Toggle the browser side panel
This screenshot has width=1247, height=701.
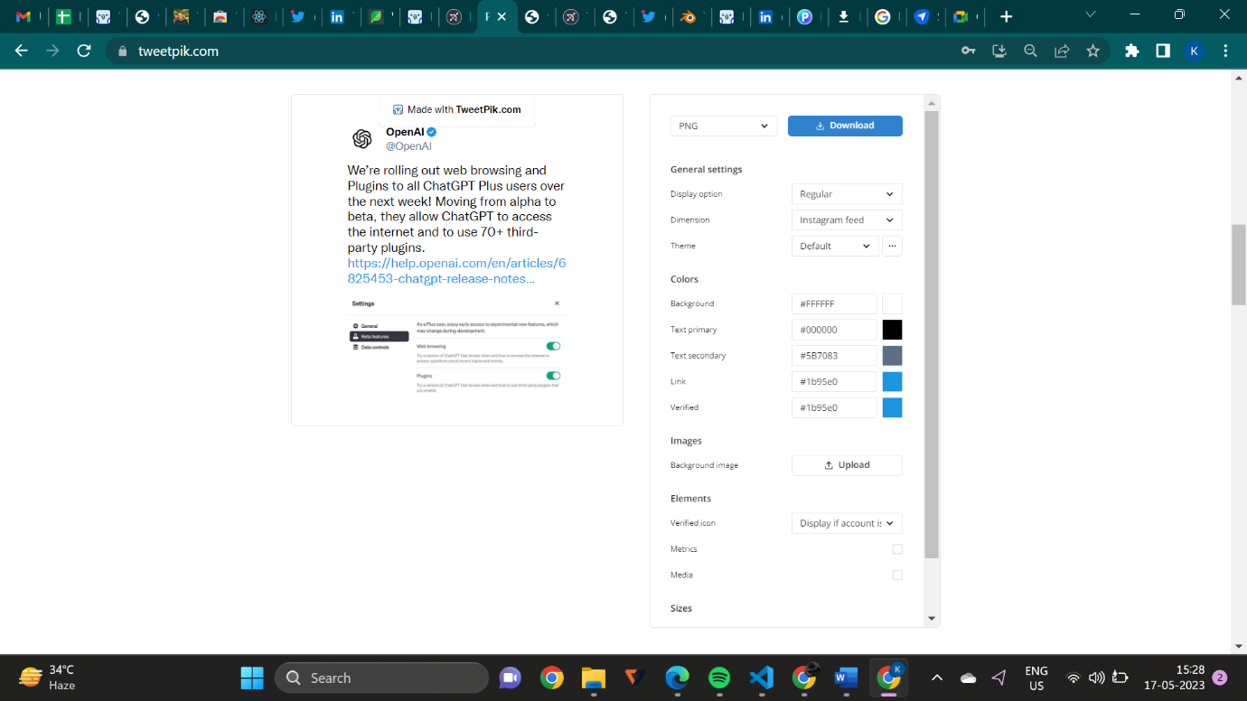click(x=1163, y=51)
